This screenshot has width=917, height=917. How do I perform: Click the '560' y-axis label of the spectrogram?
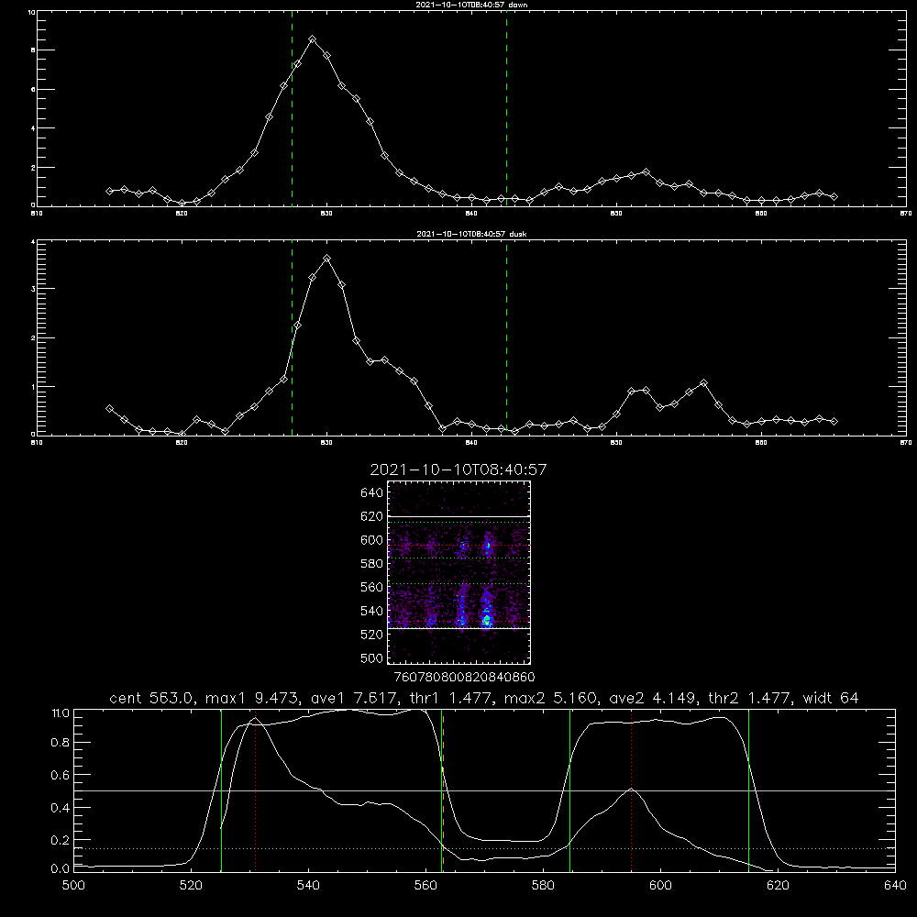point(371,587)
